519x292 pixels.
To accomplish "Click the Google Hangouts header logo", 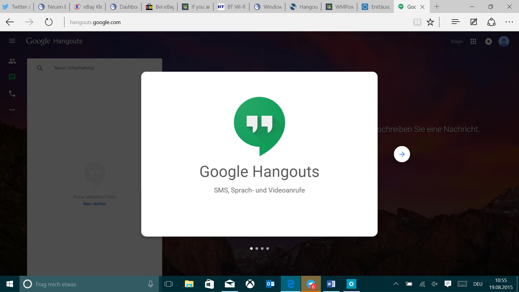I will 54,41.
